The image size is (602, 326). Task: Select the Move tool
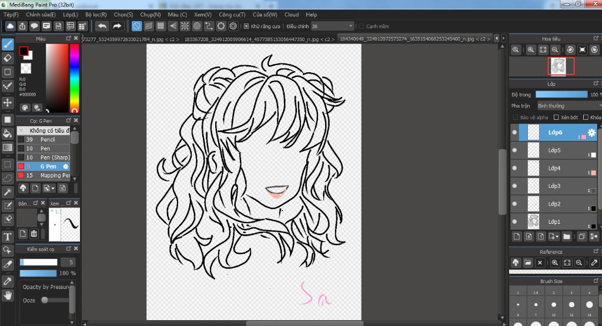[8, 102]
